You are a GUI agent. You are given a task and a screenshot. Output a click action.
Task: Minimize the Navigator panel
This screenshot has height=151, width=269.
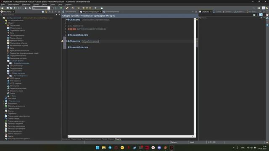pyautogui.click(x=55, y=12)
